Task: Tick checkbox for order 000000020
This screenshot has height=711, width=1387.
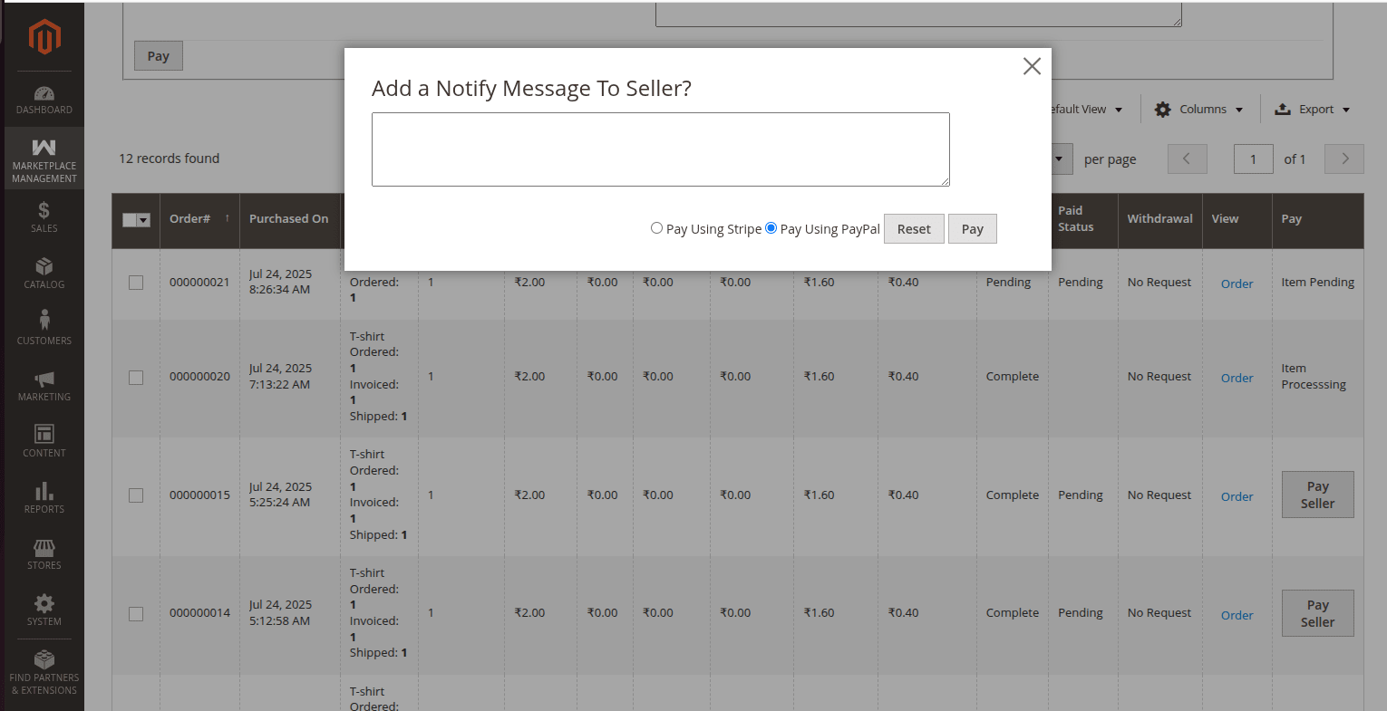Action: [x=136, y=377]
